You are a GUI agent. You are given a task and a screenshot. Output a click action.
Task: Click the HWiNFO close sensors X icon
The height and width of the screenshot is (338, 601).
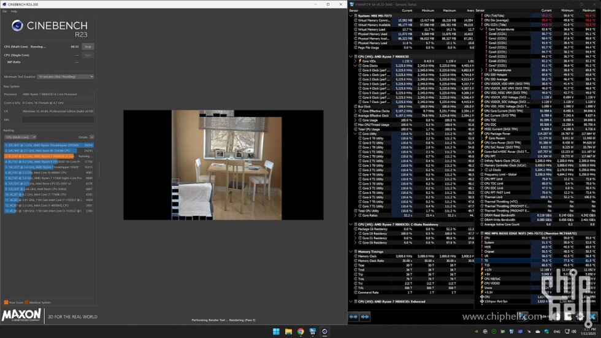tap(592, 317)
